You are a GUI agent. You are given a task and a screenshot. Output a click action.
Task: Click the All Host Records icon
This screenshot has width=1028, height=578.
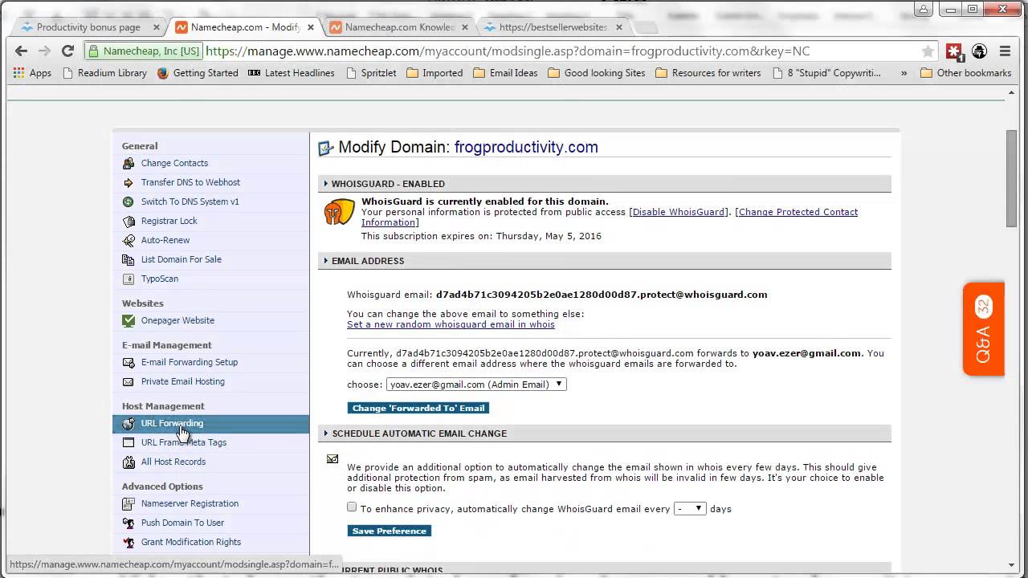(128, 462)
